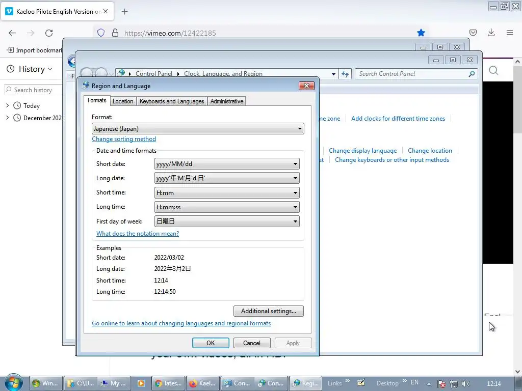Open C:\U folder taskbar button
Screen dimensions: 522x391
click(x=80, y=383)
